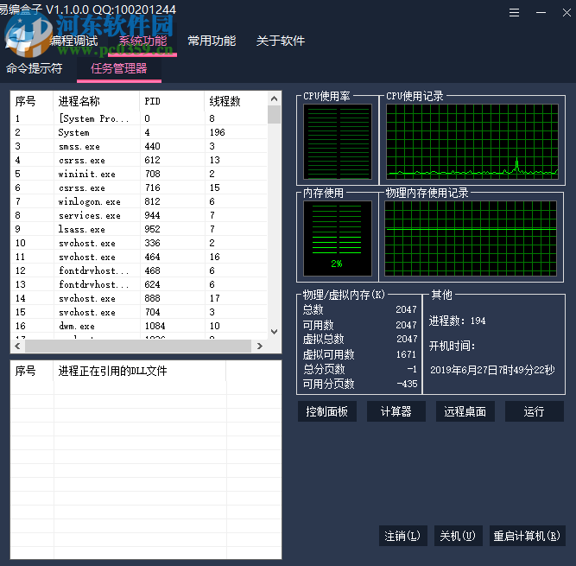Viewport: 576px width, 566px height.
Task: Switch to 系统功能 tab
Action: click(x=142, y=41)
